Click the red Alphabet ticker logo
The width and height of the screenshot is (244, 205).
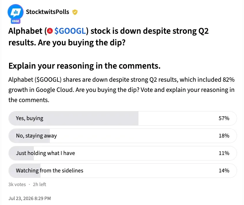(50, 31)
